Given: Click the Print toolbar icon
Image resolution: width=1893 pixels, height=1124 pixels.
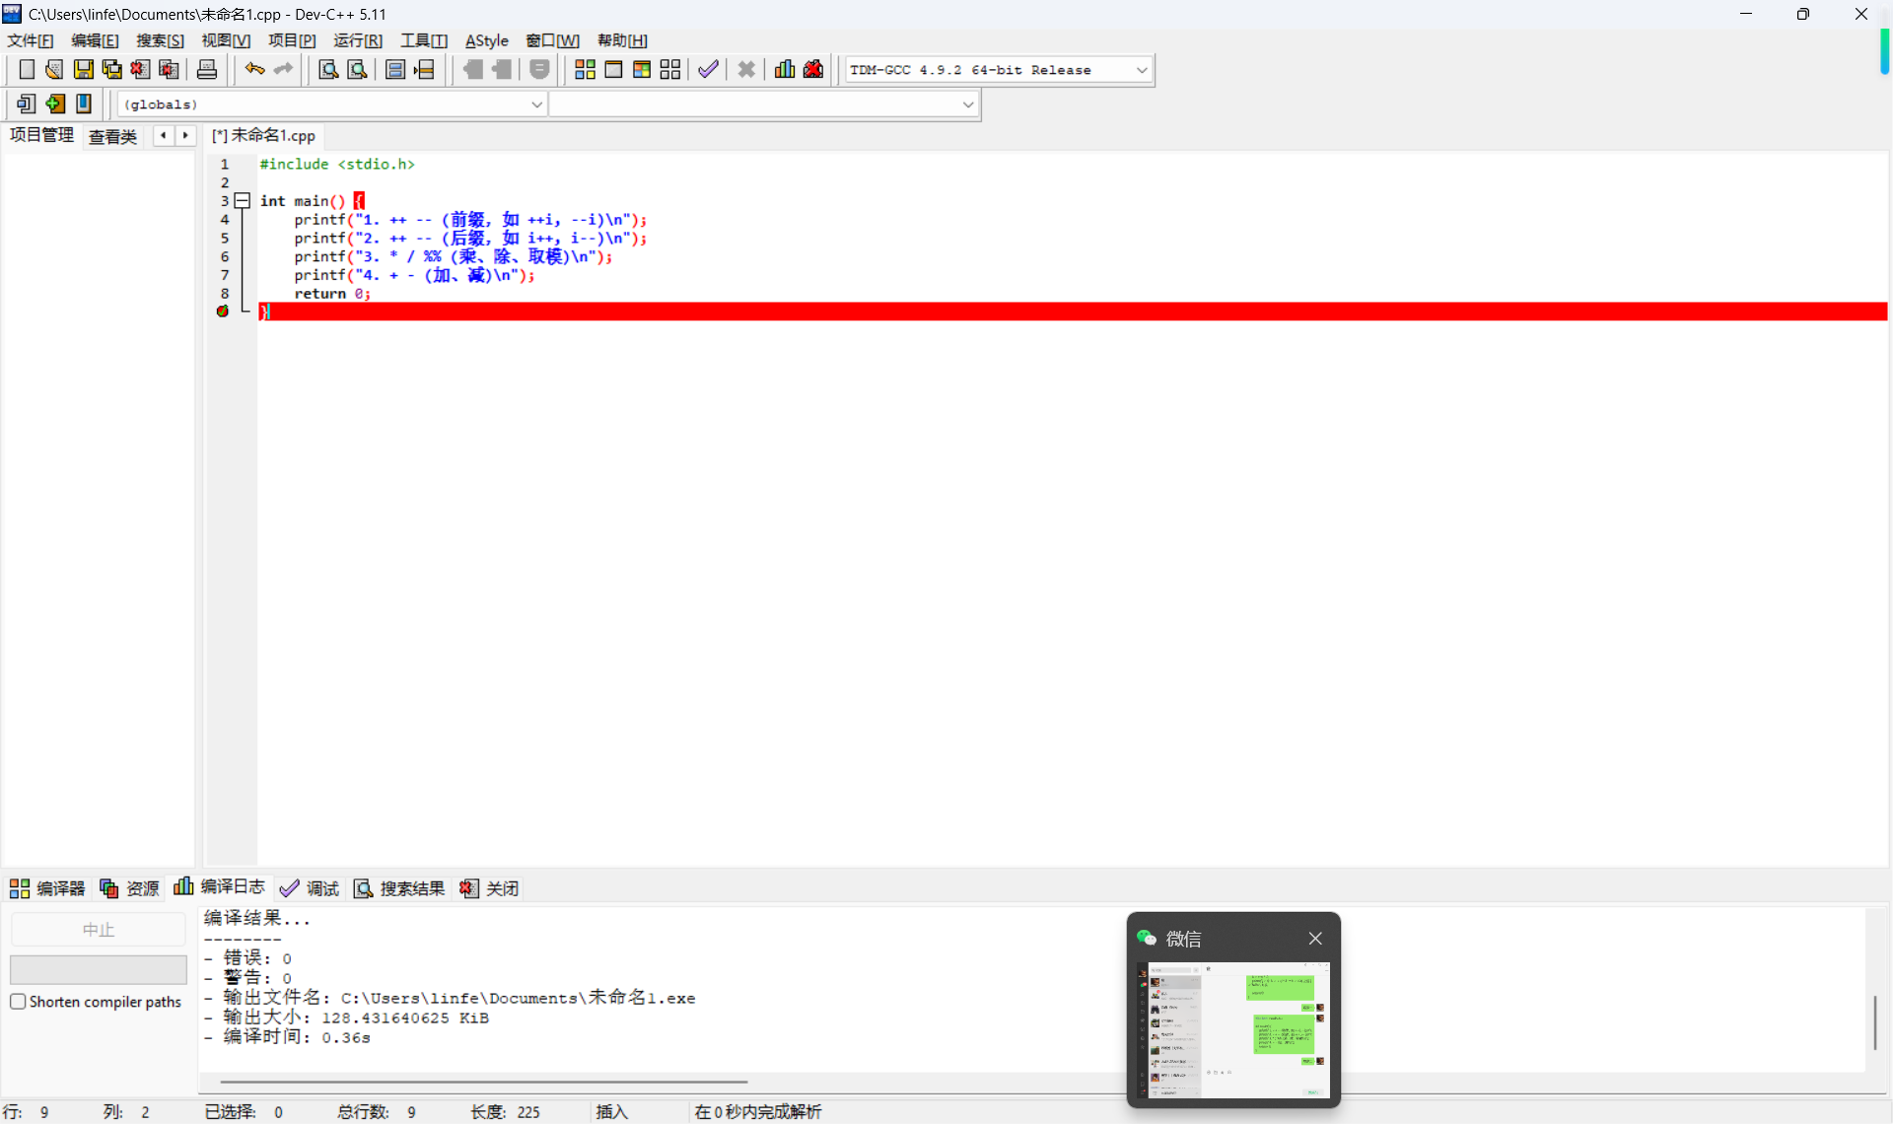Looking at the screenshot, I should [207, 69].
